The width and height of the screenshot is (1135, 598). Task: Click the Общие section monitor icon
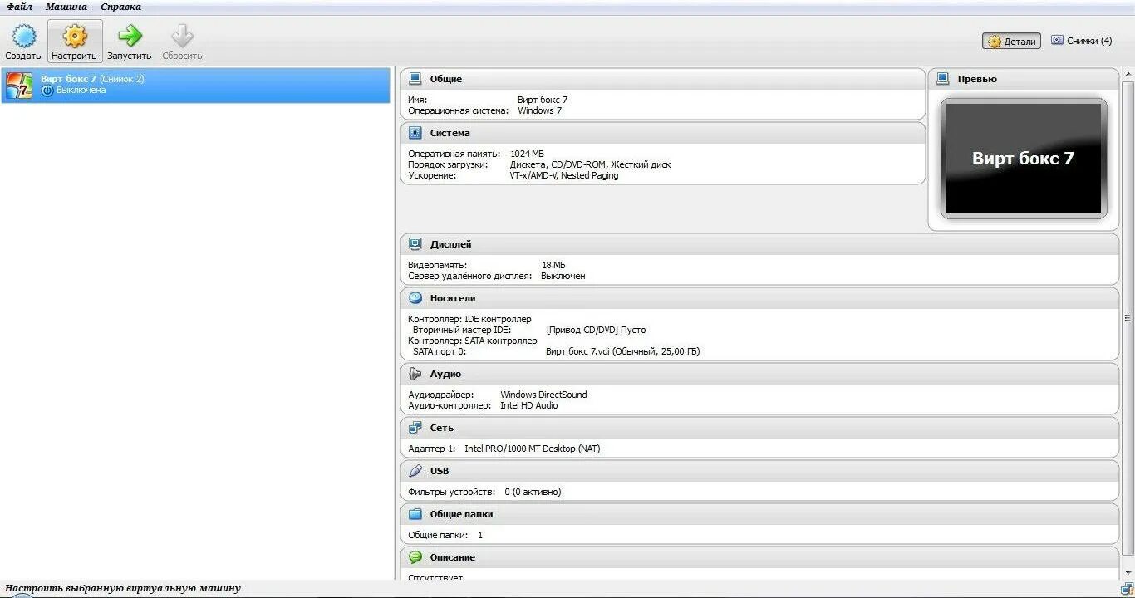coord(415,79)
